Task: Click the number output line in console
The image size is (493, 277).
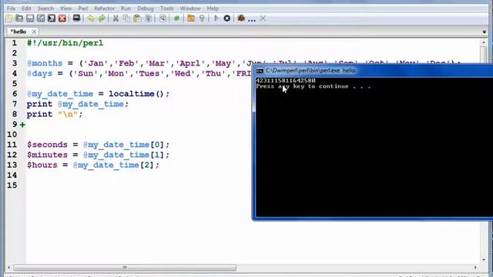Action: tap(286, 81)
